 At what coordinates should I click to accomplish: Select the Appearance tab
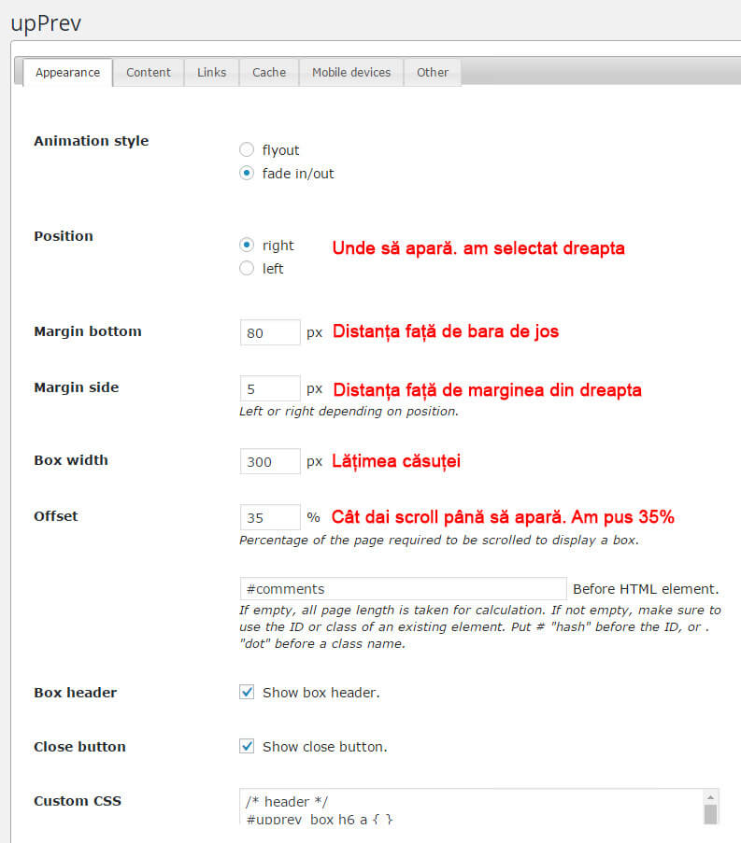pos(67,72)
